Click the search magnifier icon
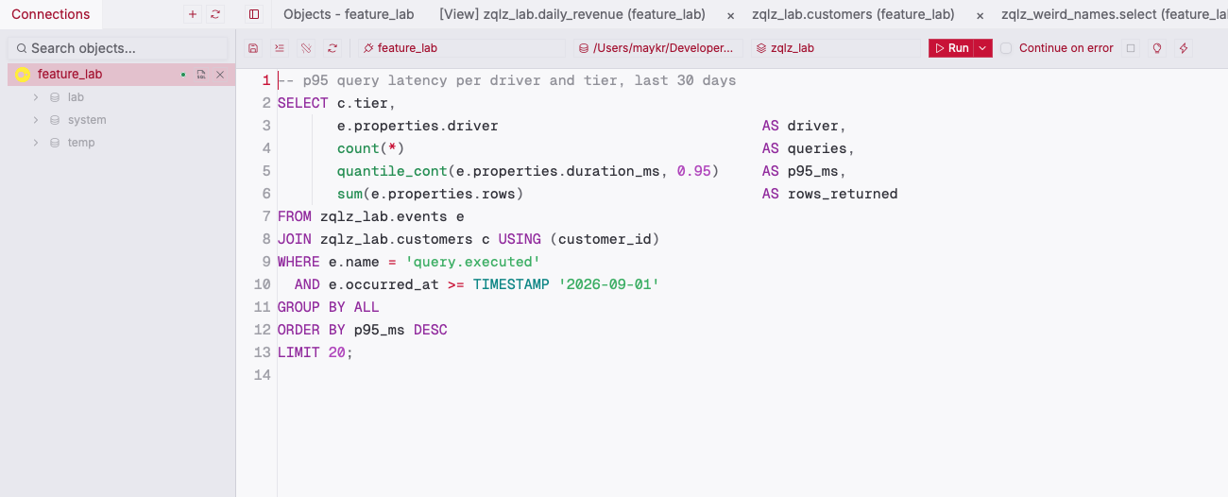This screenshot has width=1228, height=497. [x=21, y=48]
